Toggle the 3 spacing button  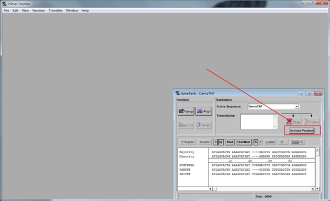click(216, 142)
